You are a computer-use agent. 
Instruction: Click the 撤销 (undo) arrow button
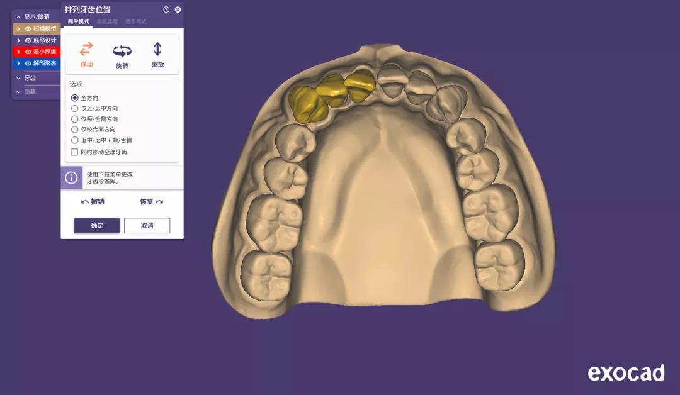coord(86,202)
